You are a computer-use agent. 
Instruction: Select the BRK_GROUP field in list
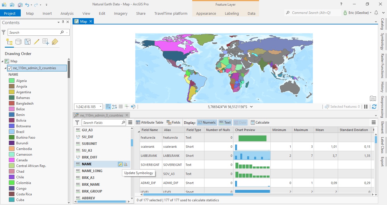coord(102,191)
